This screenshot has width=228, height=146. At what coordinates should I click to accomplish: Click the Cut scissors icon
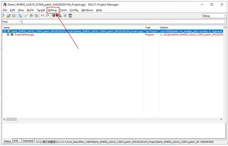(x=26, y=16)
